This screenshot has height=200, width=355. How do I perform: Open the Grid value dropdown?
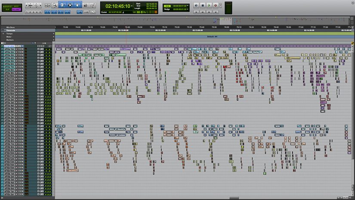(x=188, y=6)
